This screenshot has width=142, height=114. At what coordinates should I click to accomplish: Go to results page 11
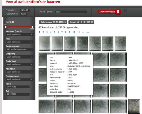coord(79,32)
